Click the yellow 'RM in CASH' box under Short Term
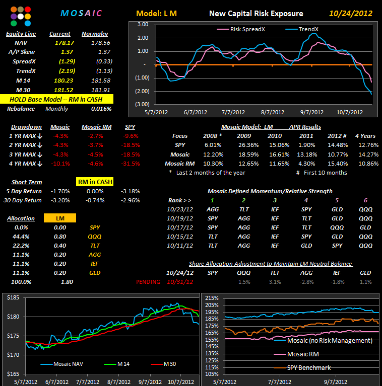This screenshot has width=382, height=386. tap(95, 182)
